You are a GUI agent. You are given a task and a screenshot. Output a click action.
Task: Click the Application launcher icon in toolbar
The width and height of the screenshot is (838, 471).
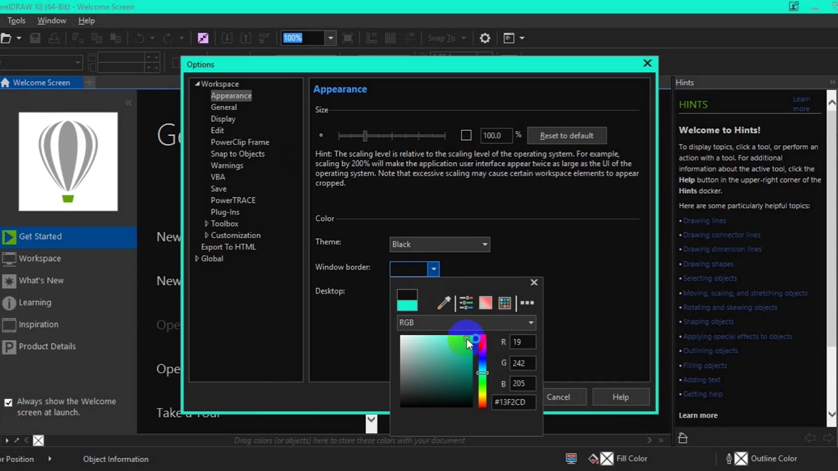pyautogui.click(x=509, y=38)
